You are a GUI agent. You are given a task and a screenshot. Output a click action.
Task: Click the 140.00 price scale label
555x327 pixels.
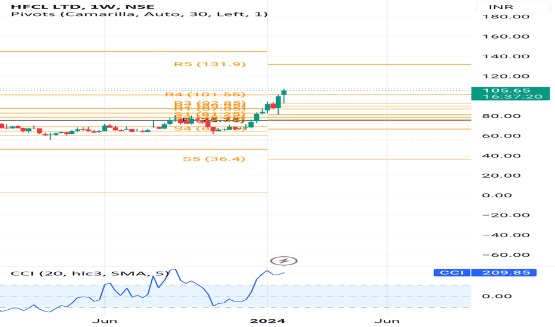tap(506, 56)
